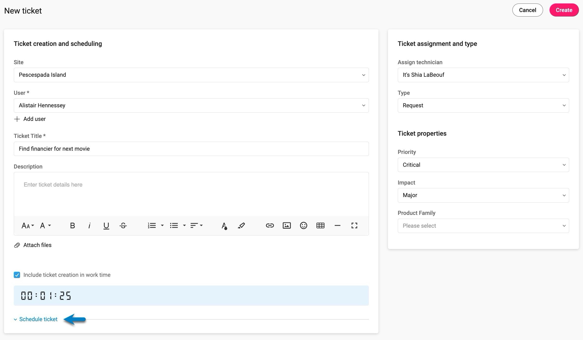
Task: Open the Site dropdown
Action: [x=191, y=75]
